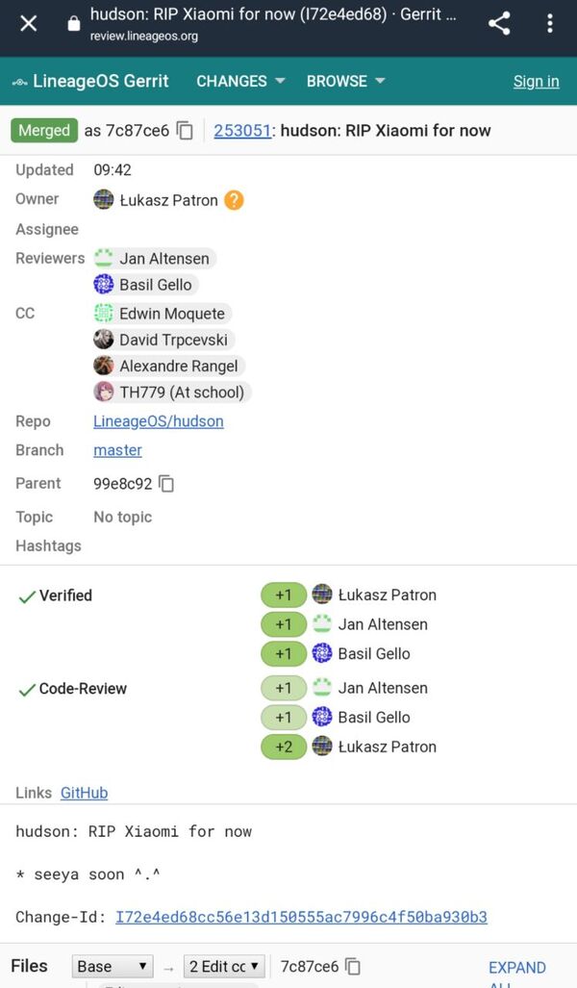The height and width of the screenshot is (988, 577).
Task: Open the LineageOS/hudson repo link
Action: (x=158, y=421)
